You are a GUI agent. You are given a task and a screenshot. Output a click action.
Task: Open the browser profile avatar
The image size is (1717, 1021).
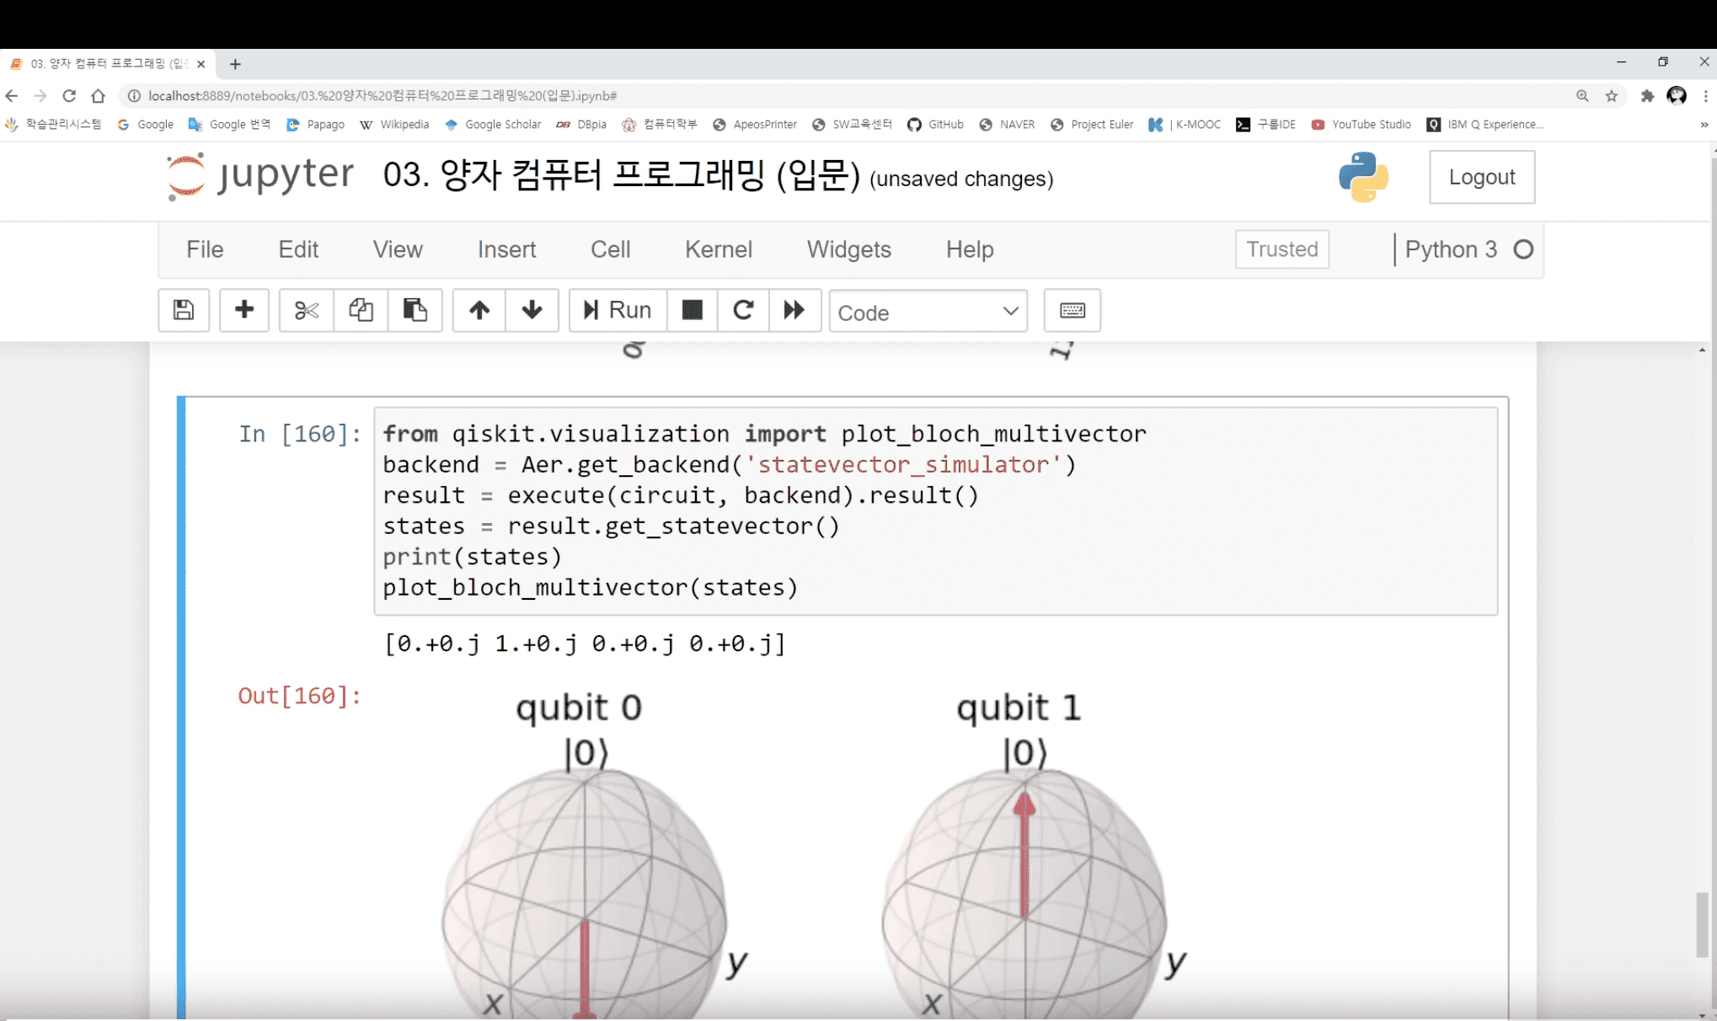click(1677, 96)
